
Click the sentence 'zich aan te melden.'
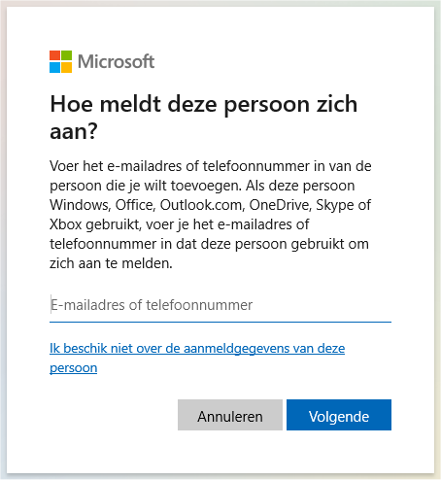[x=111, y=263]
